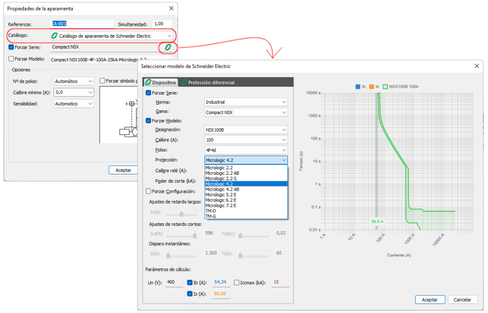Open the Calibre (A) dropdown showing 100
The height and width of the screenshot is (313, 488).
(x=246, y=140)
